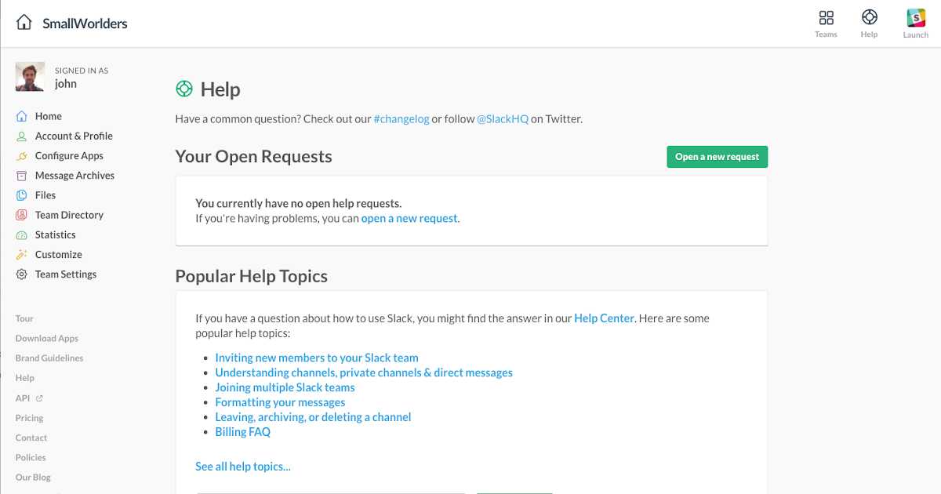Open Configure Apps in the sidebar
Screen dimensions: 941x494
coord(69,156)
